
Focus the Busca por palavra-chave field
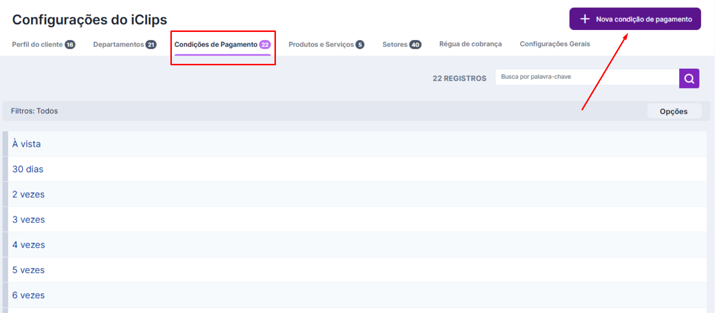point(586,77)
